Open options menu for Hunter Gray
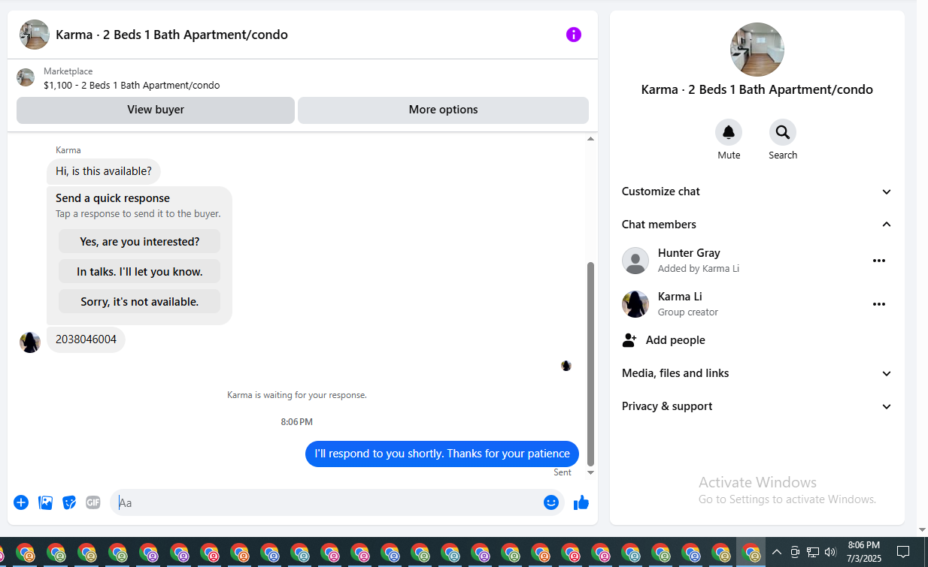928x567 pixels. 878,261
